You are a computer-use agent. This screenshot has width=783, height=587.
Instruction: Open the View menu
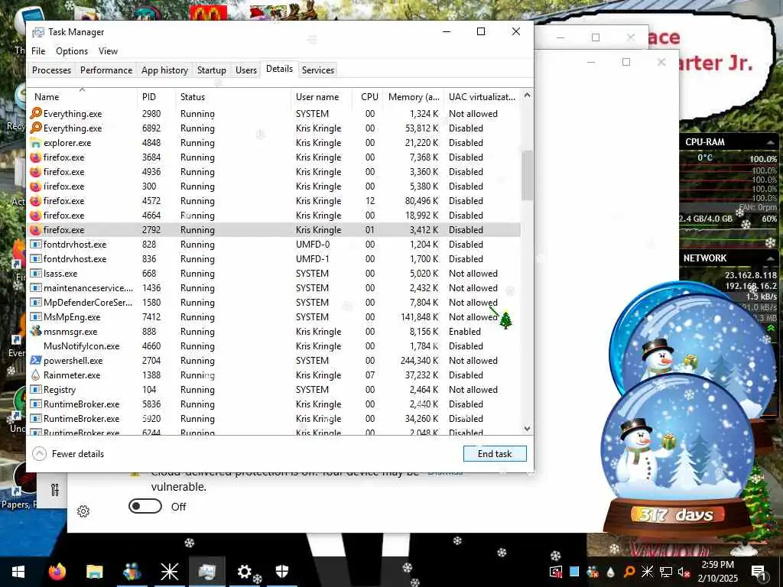click(108, 51)
